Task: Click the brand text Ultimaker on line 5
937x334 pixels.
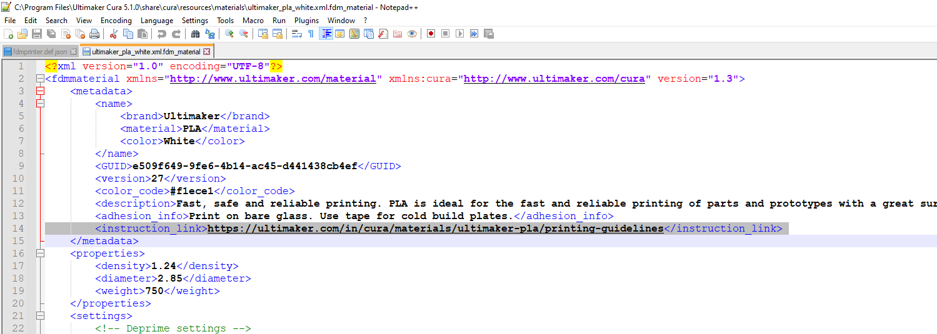Action: point(192,116)
